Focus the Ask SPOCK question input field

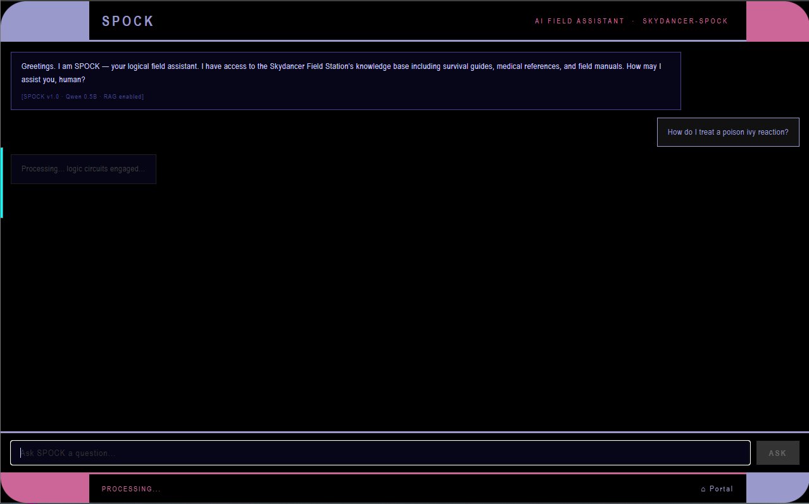[380, 453]
